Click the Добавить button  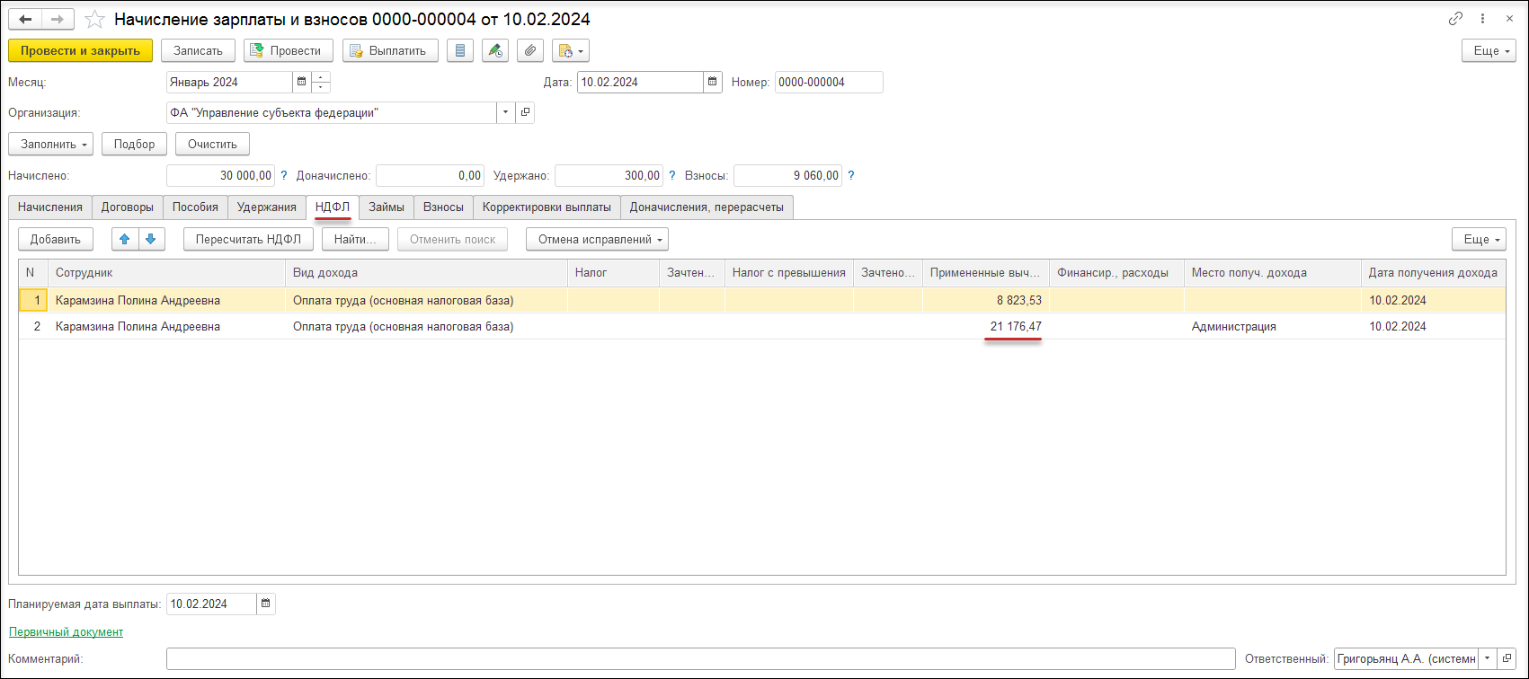[x=56, y=239]
